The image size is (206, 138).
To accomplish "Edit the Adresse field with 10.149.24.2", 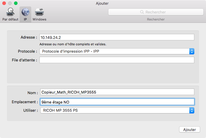I will [117, 37].
